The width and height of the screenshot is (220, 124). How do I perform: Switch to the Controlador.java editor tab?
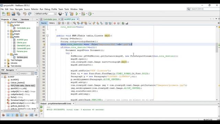[49, 19]
